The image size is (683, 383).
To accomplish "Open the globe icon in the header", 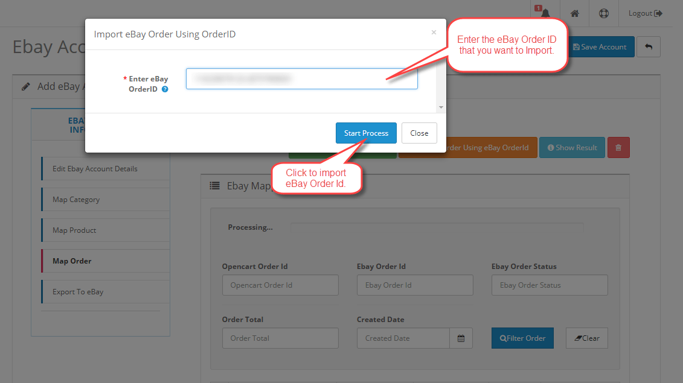I will (604, 13).
